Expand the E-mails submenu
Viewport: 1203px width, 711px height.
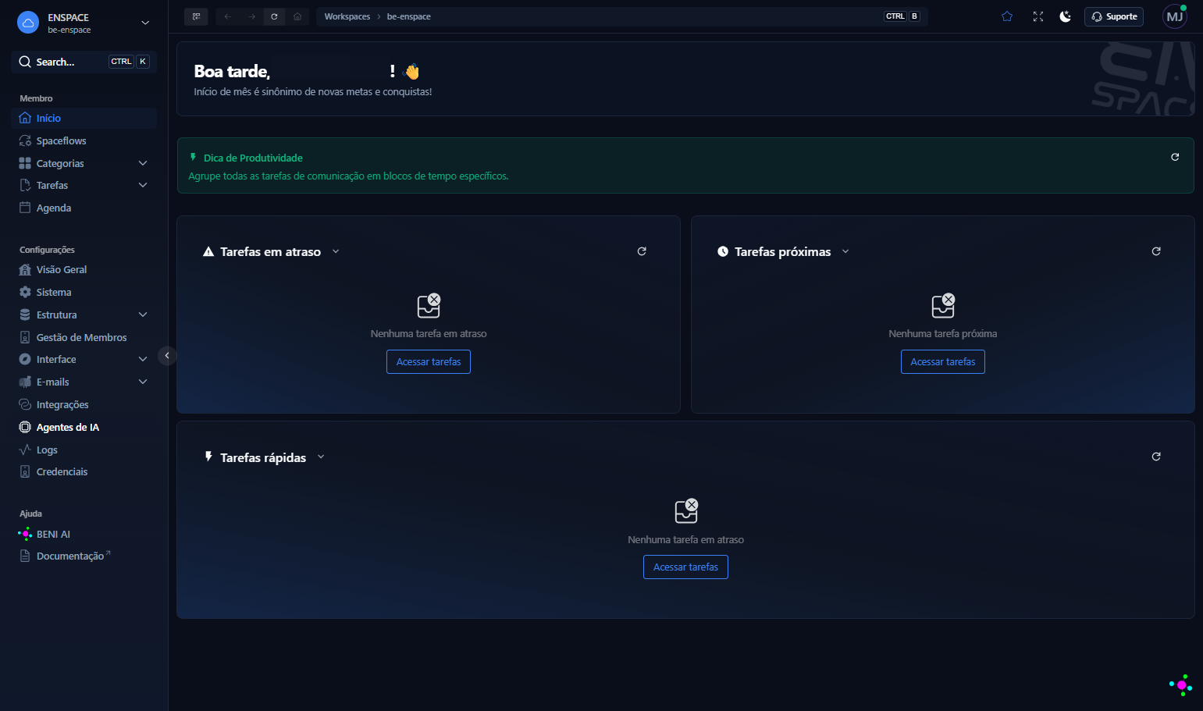pyautogui.click(x=143, y=382)
